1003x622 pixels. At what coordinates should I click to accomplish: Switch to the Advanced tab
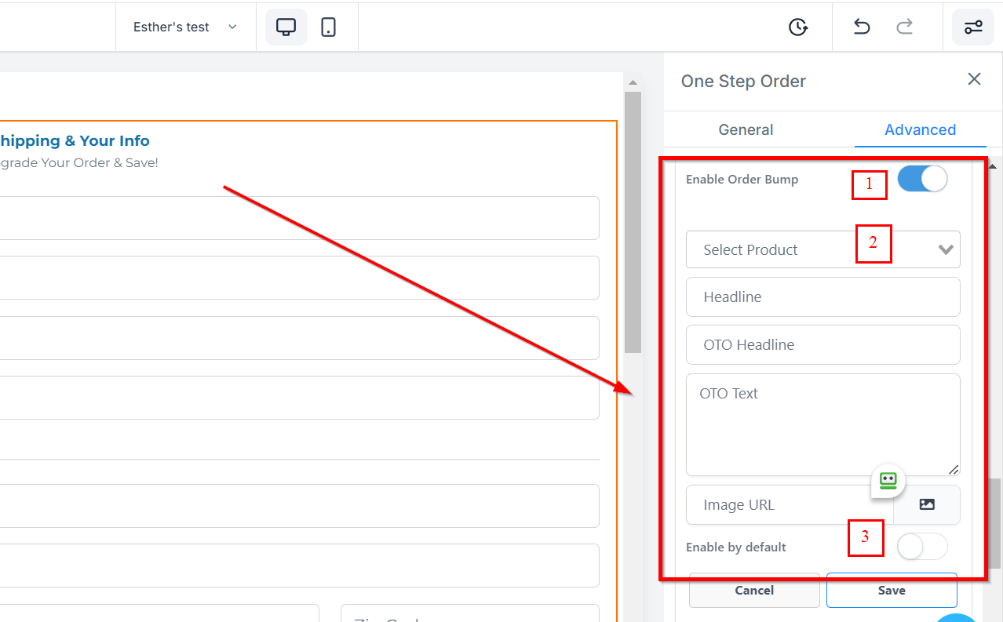(920, 129)
